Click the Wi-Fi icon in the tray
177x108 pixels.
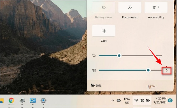[136, 100]
